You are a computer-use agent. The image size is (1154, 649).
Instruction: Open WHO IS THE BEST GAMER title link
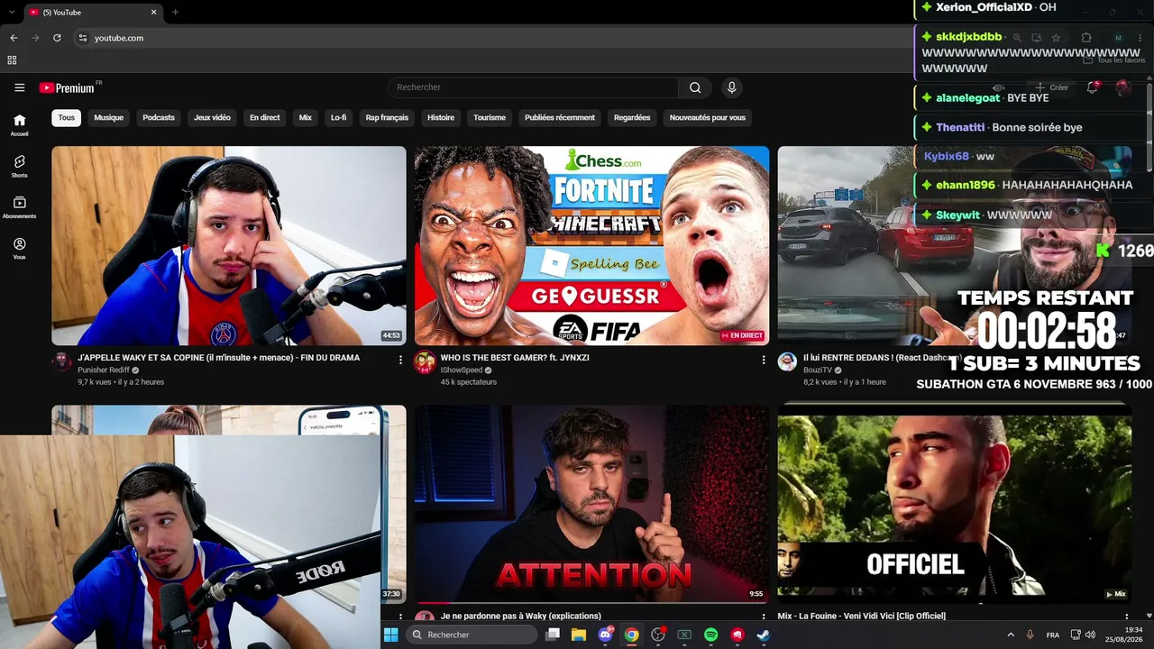pyautogui.click(x=515, y=358)
